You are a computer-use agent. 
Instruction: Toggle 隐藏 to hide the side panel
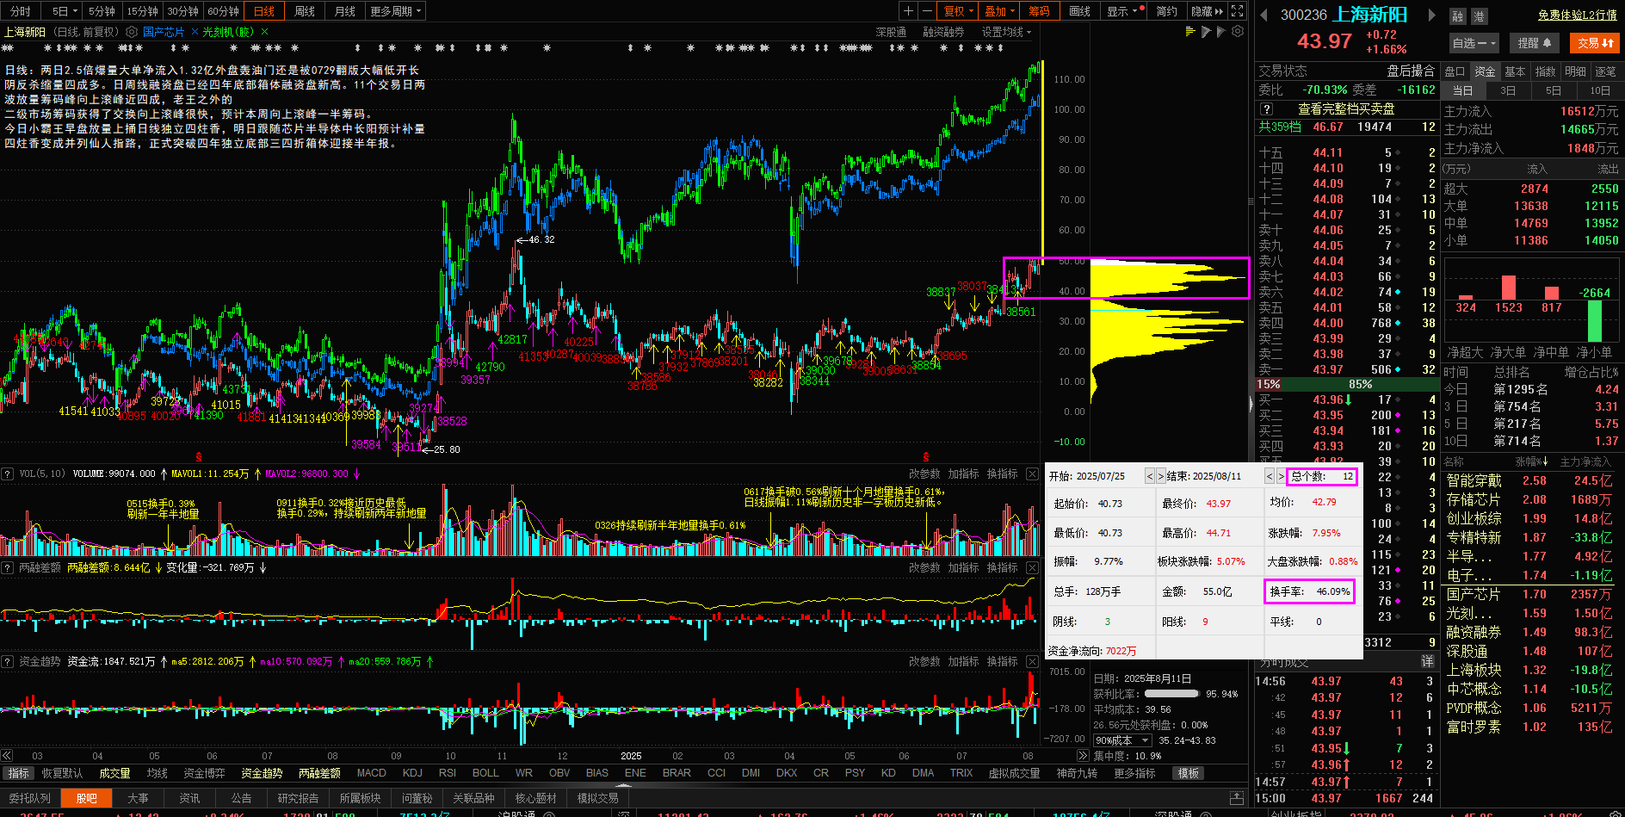1207,11
